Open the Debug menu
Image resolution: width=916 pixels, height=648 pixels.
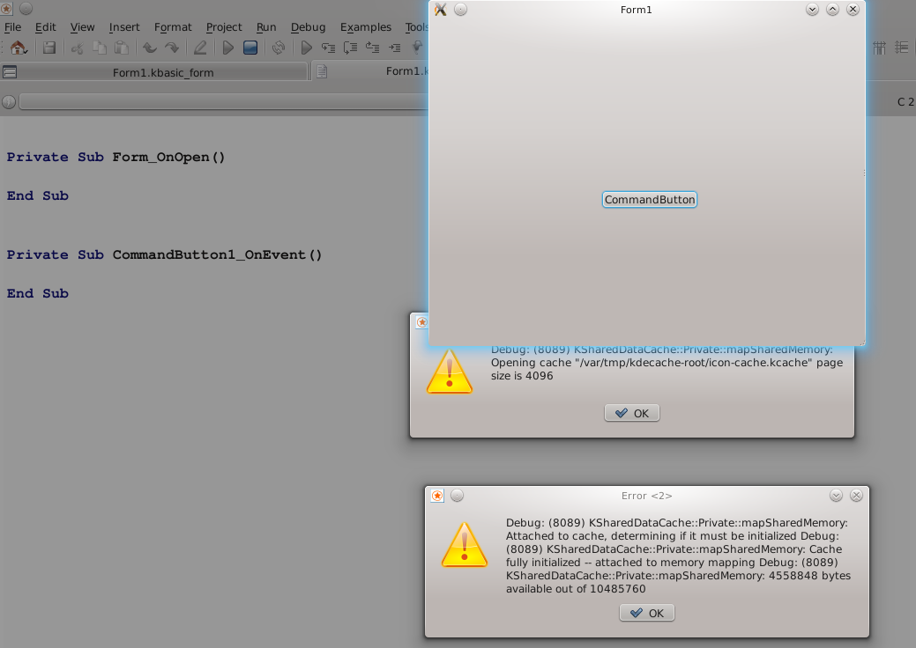point(308,27)
